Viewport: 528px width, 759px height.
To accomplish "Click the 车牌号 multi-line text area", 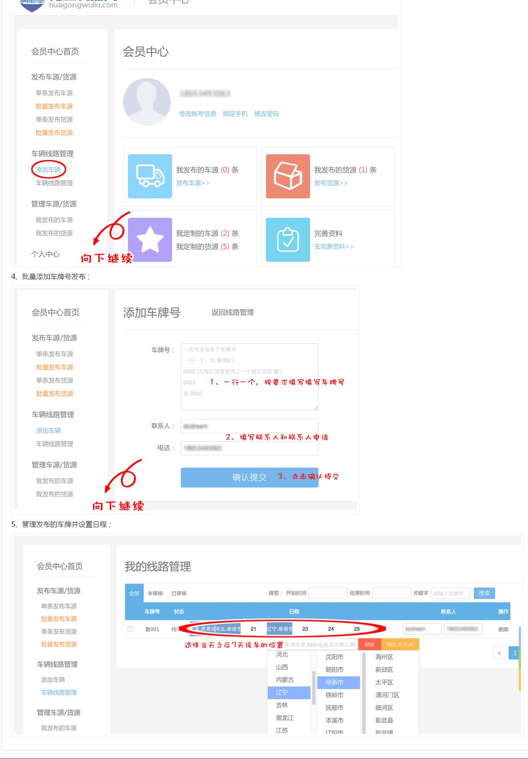I will coord(249,376).
